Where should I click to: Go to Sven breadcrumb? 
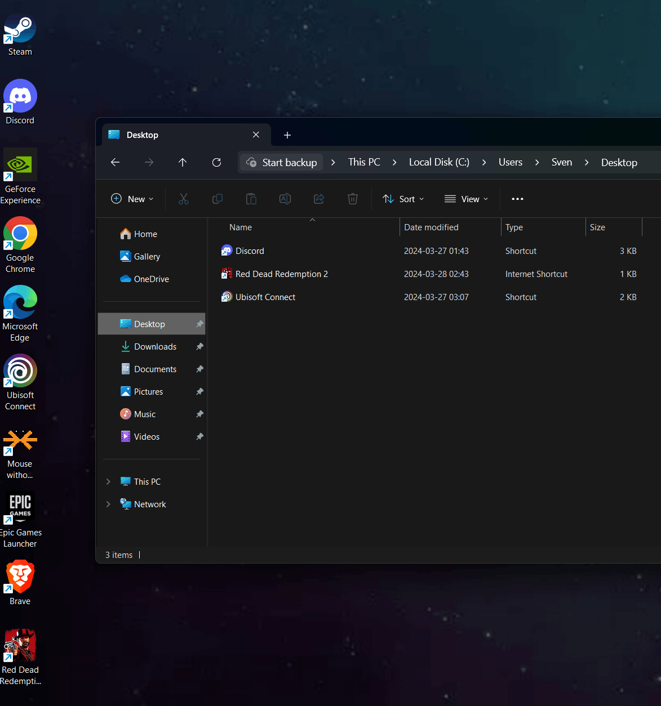562,162
